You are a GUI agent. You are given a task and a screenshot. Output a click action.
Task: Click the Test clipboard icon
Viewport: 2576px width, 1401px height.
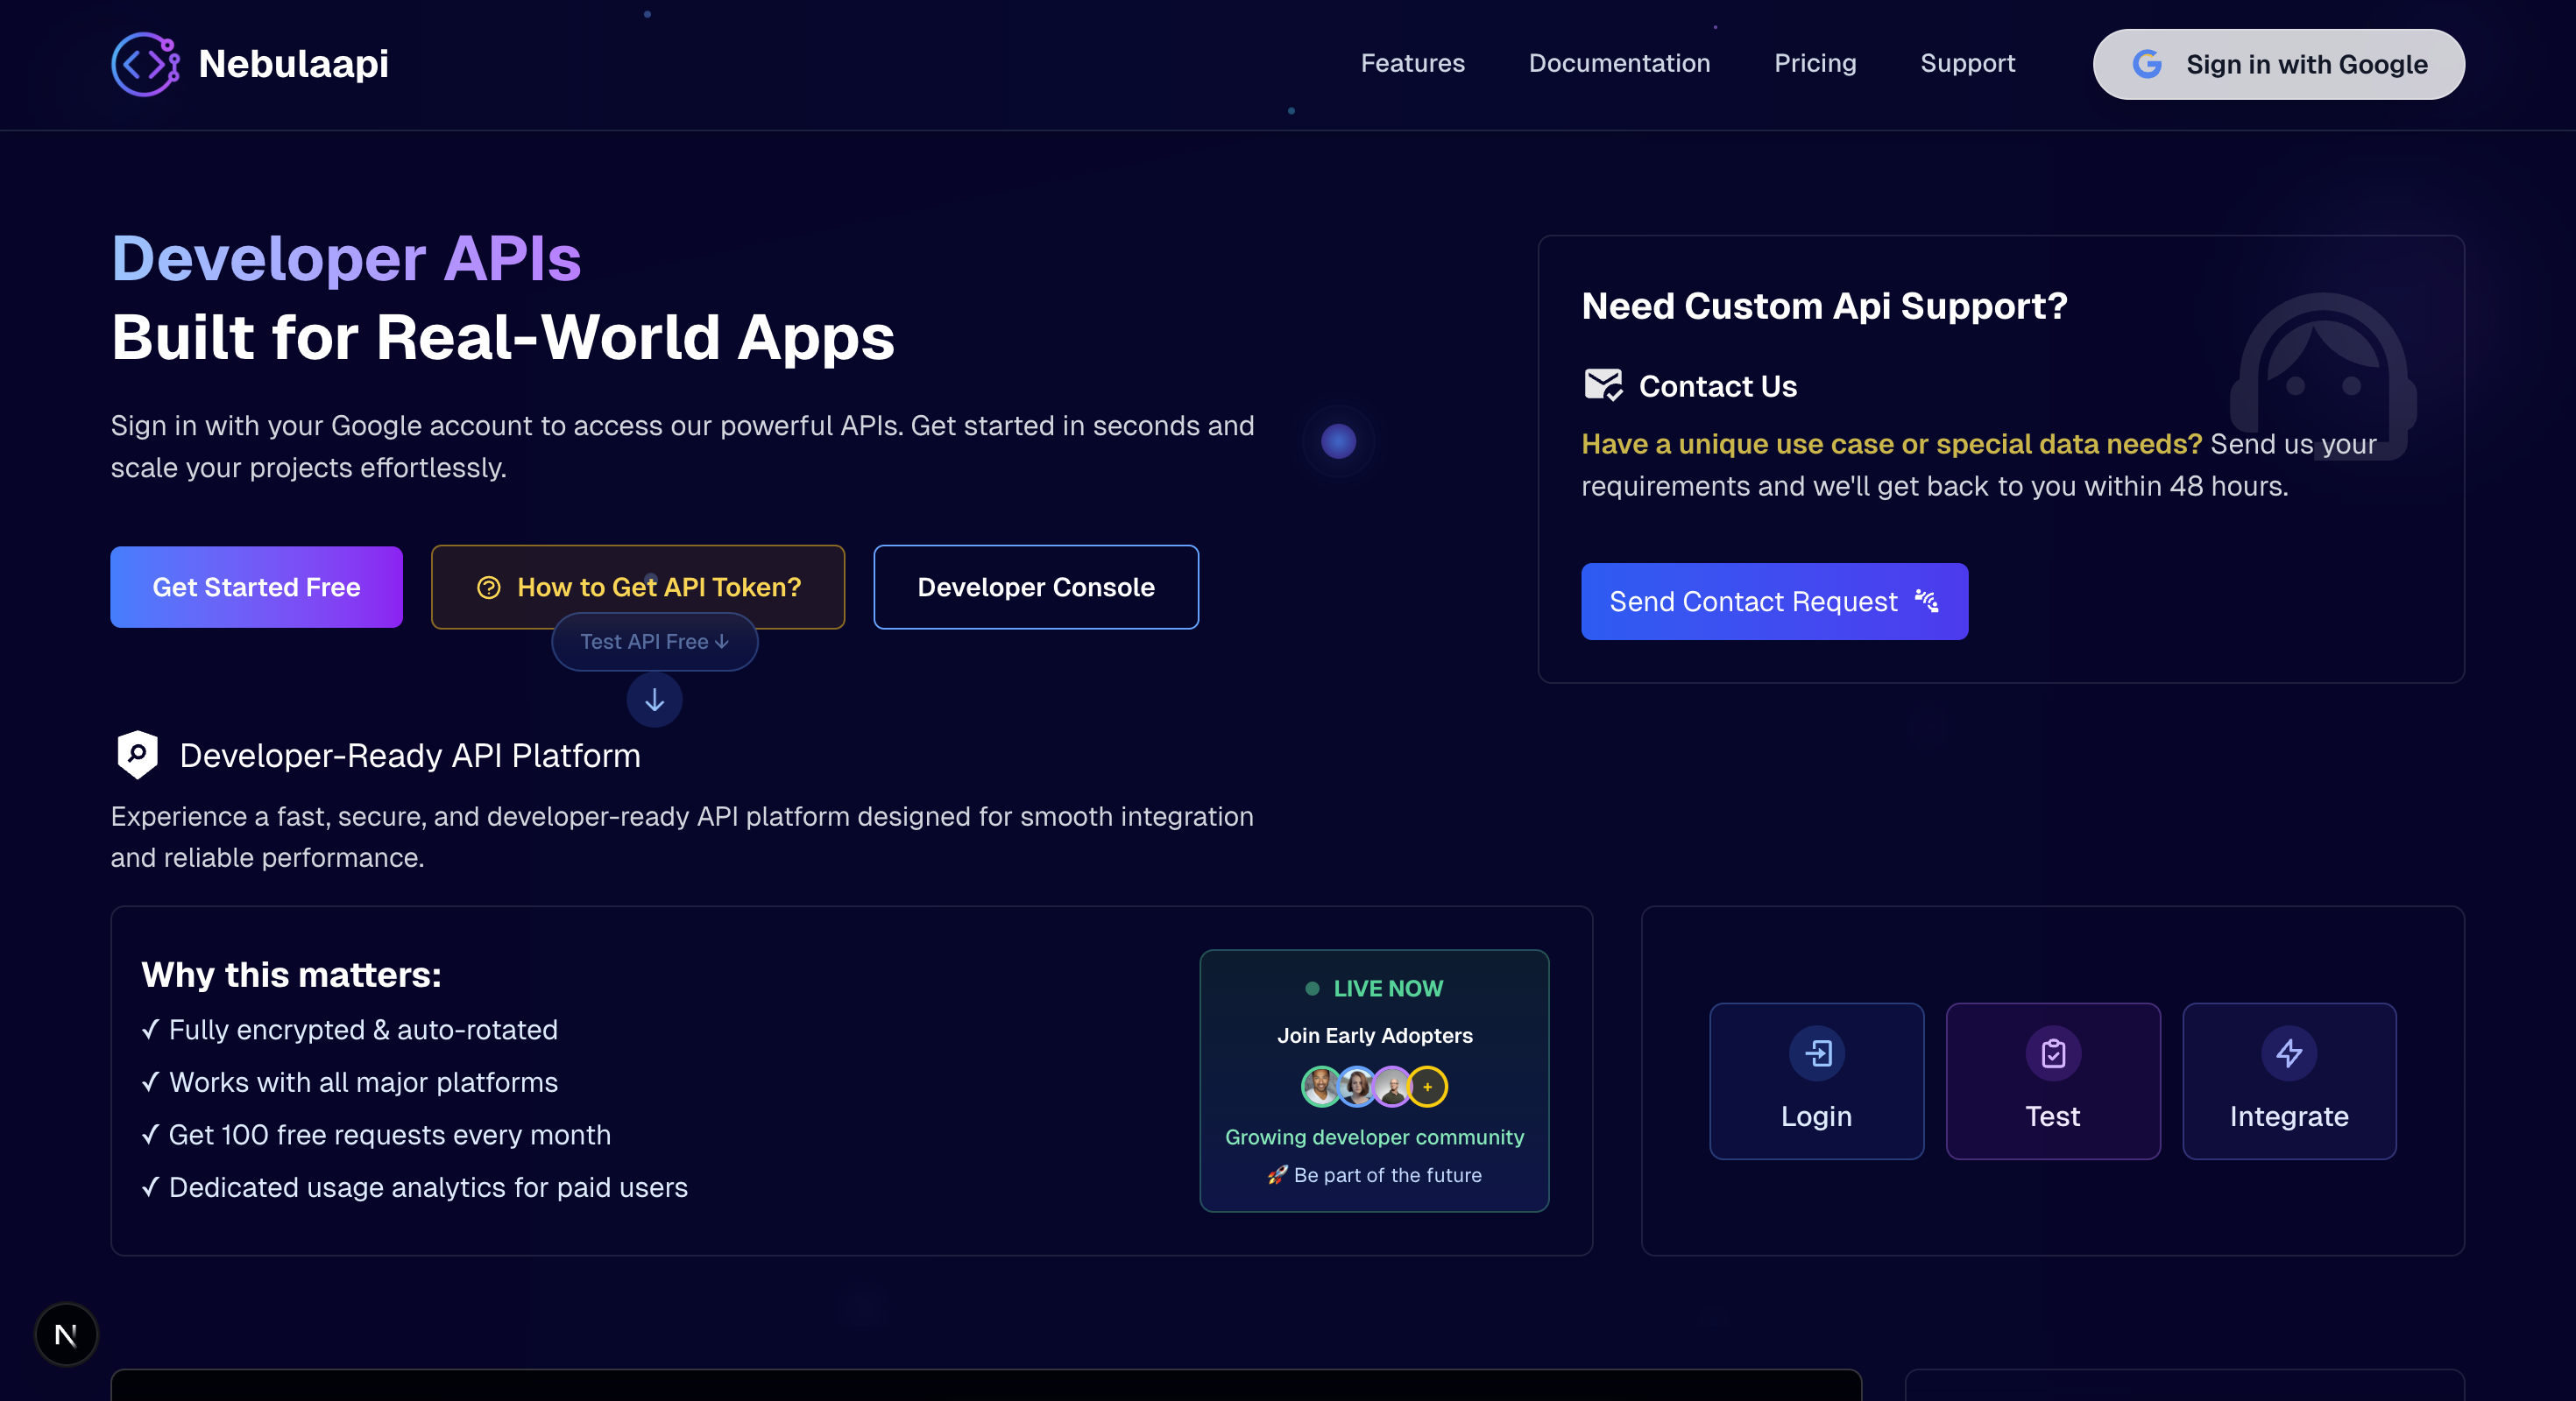coord(2053,1053)
